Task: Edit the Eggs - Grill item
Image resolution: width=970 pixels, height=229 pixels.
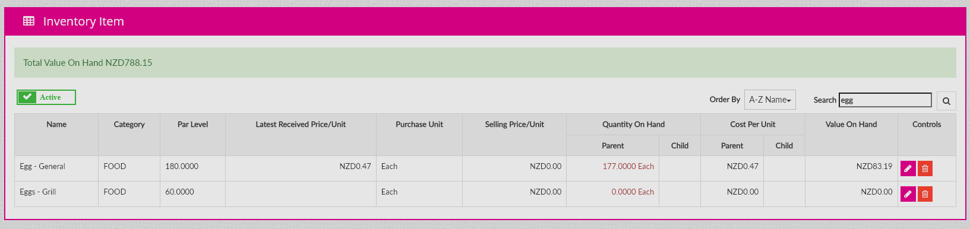Action: (908, 194)
